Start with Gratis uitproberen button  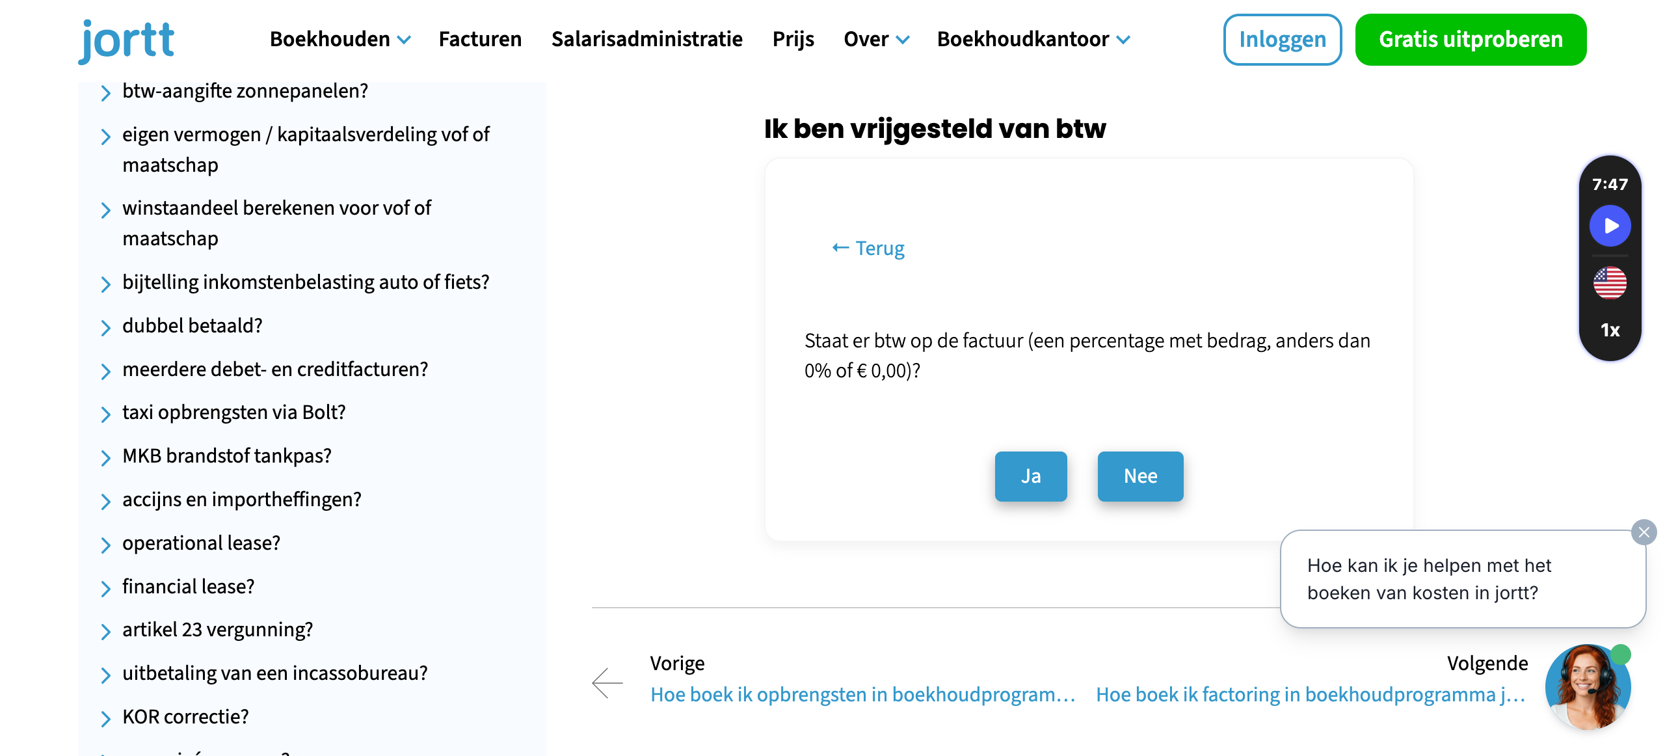[1471, 40]
